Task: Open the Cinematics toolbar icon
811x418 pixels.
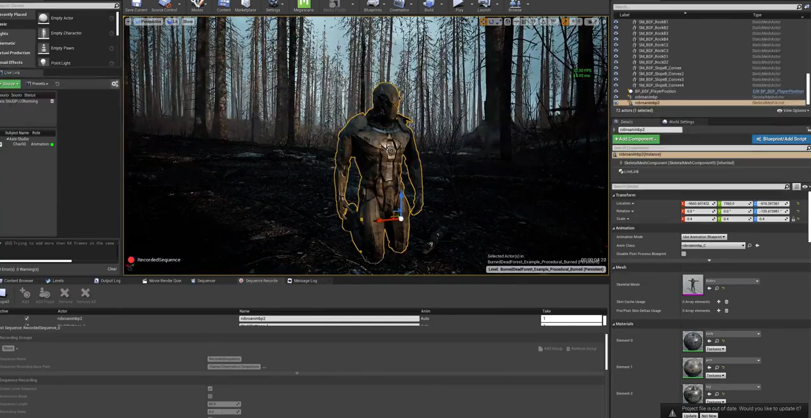Action: coord(399,6)
